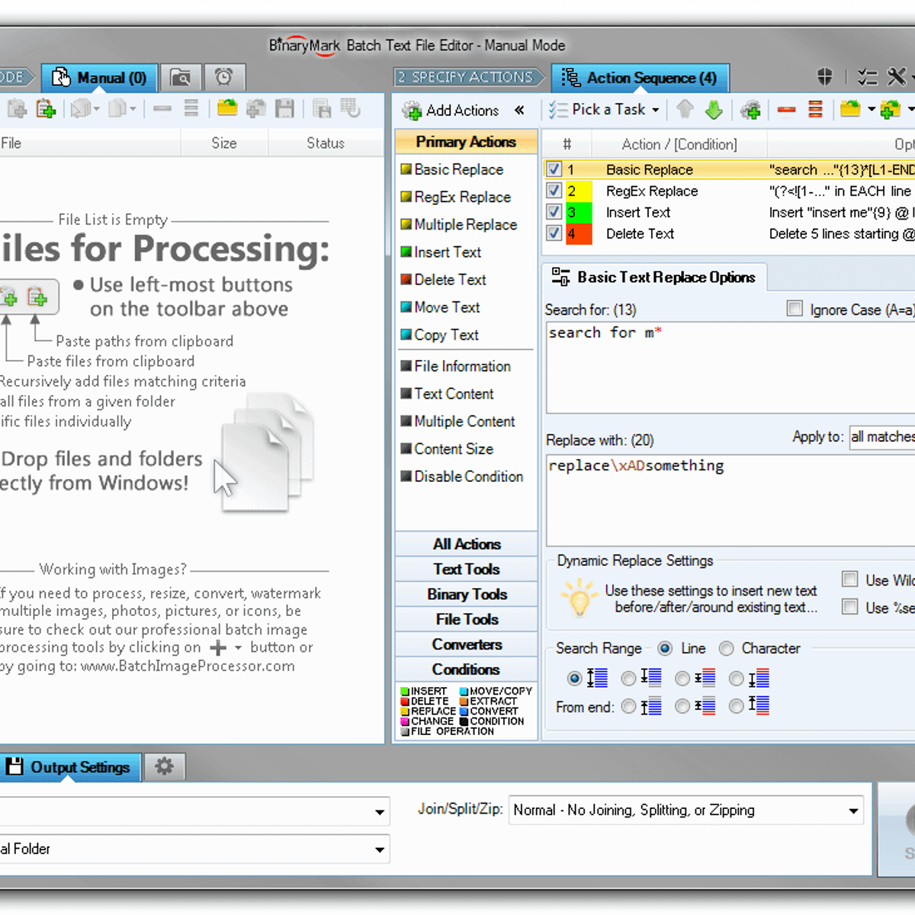
Task: Click the Add Actions button
Action: click(x=451, y=111)
